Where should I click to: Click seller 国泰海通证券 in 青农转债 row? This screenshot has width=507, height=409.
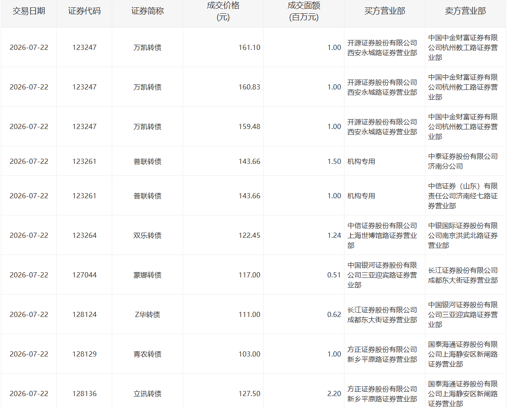coord(463,354)
